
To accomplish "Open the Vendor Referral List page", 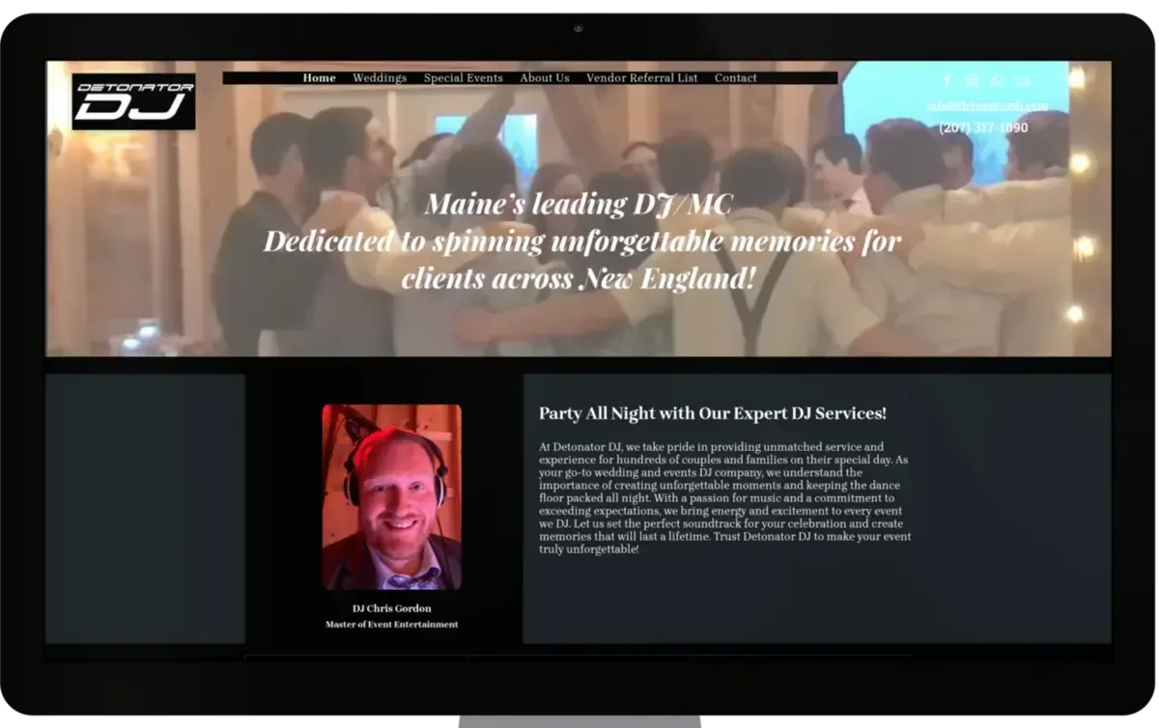I will (x=642, y=78).
